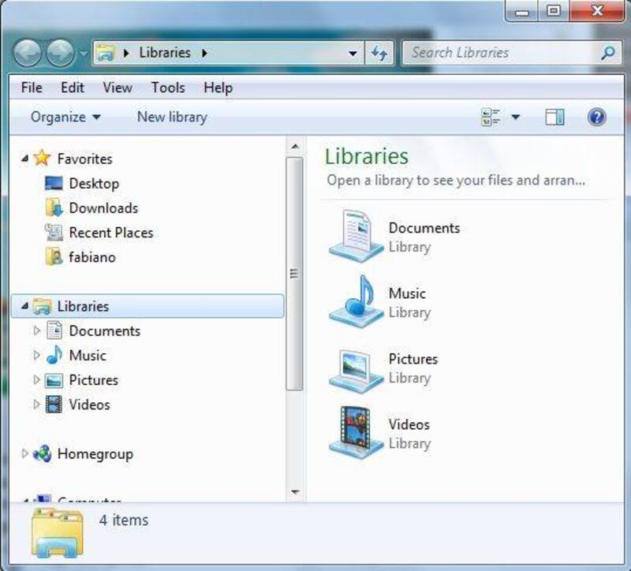The width and height of the screenshot is (631, 571).
Task: Collapse the Favorites tree section
Action: 24,159
